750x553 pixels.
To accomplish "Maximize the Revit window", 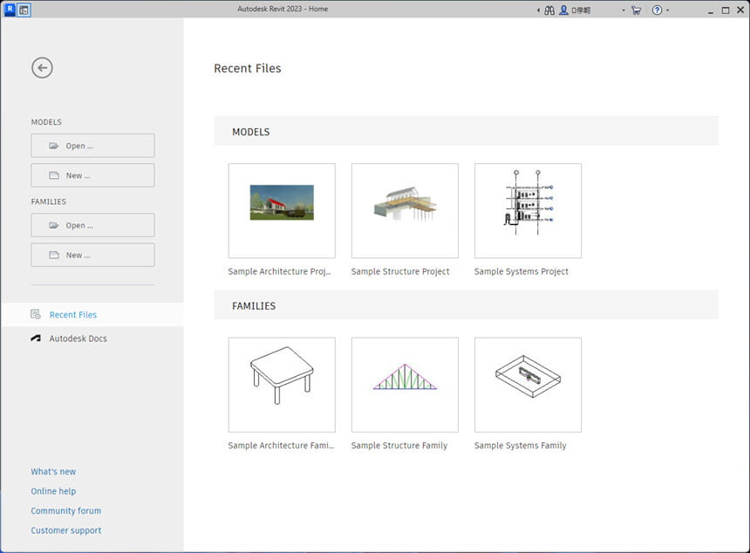I will point(726,10).
